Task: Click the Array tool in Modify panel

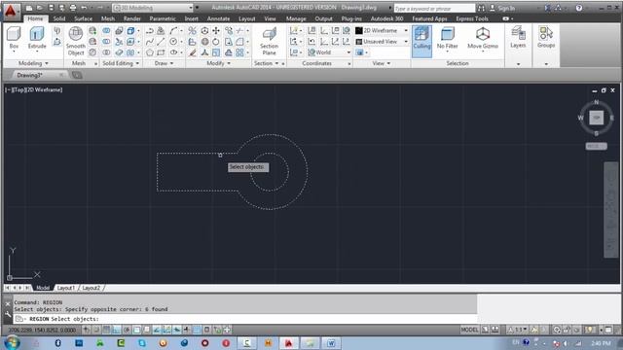Action: [239, 52]
